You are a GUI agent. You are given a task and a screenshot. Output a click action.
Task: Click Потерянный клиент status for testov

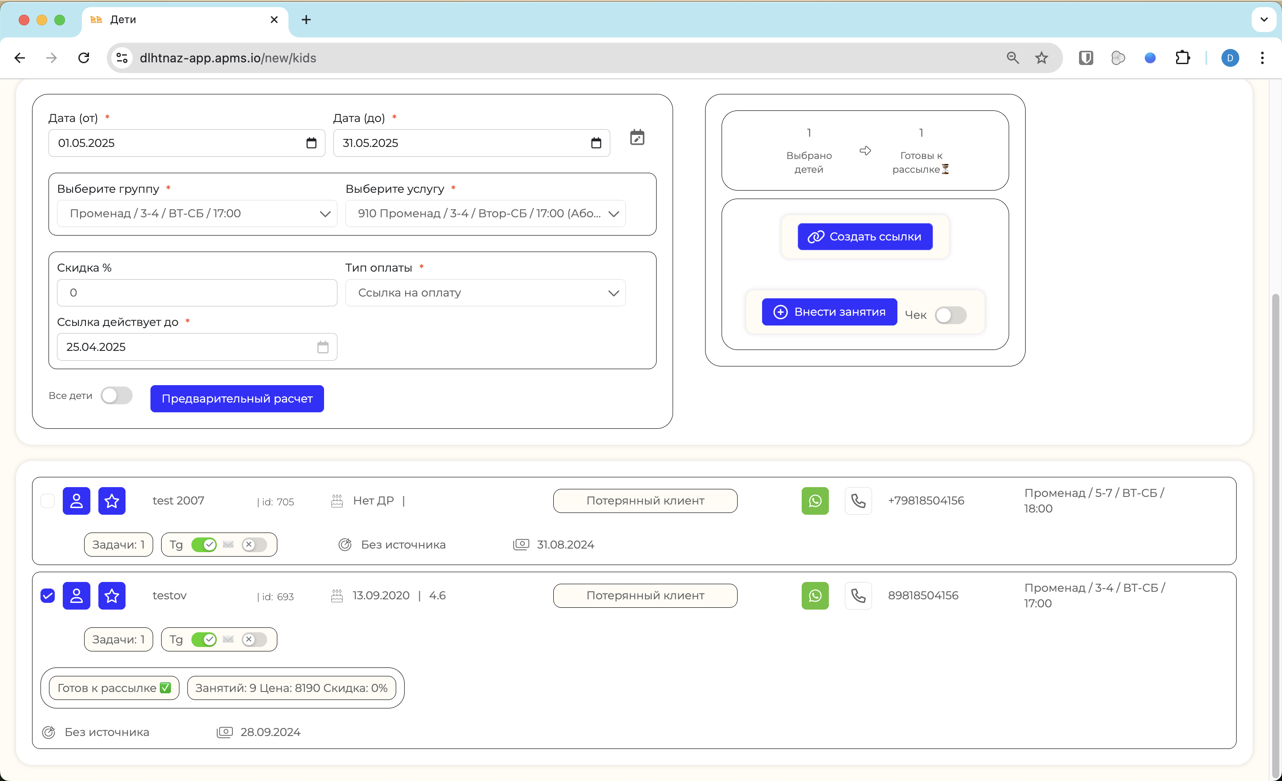click(645, 595)
